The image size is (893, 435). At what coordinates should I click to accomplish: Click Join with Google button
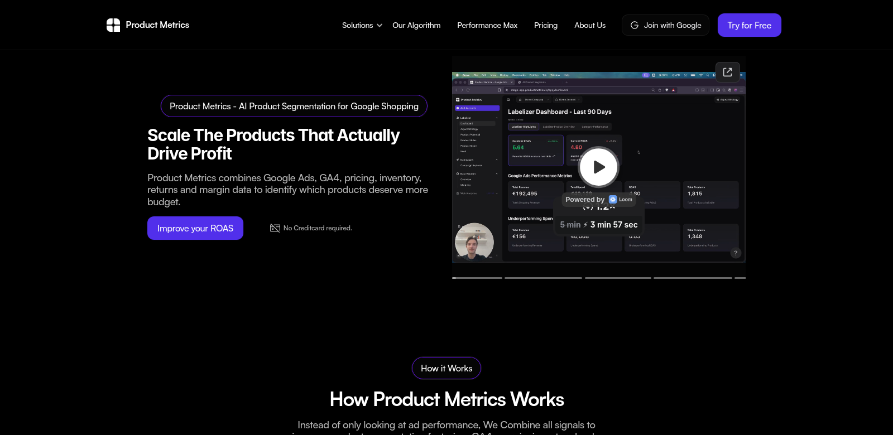[x=665, y=25]
